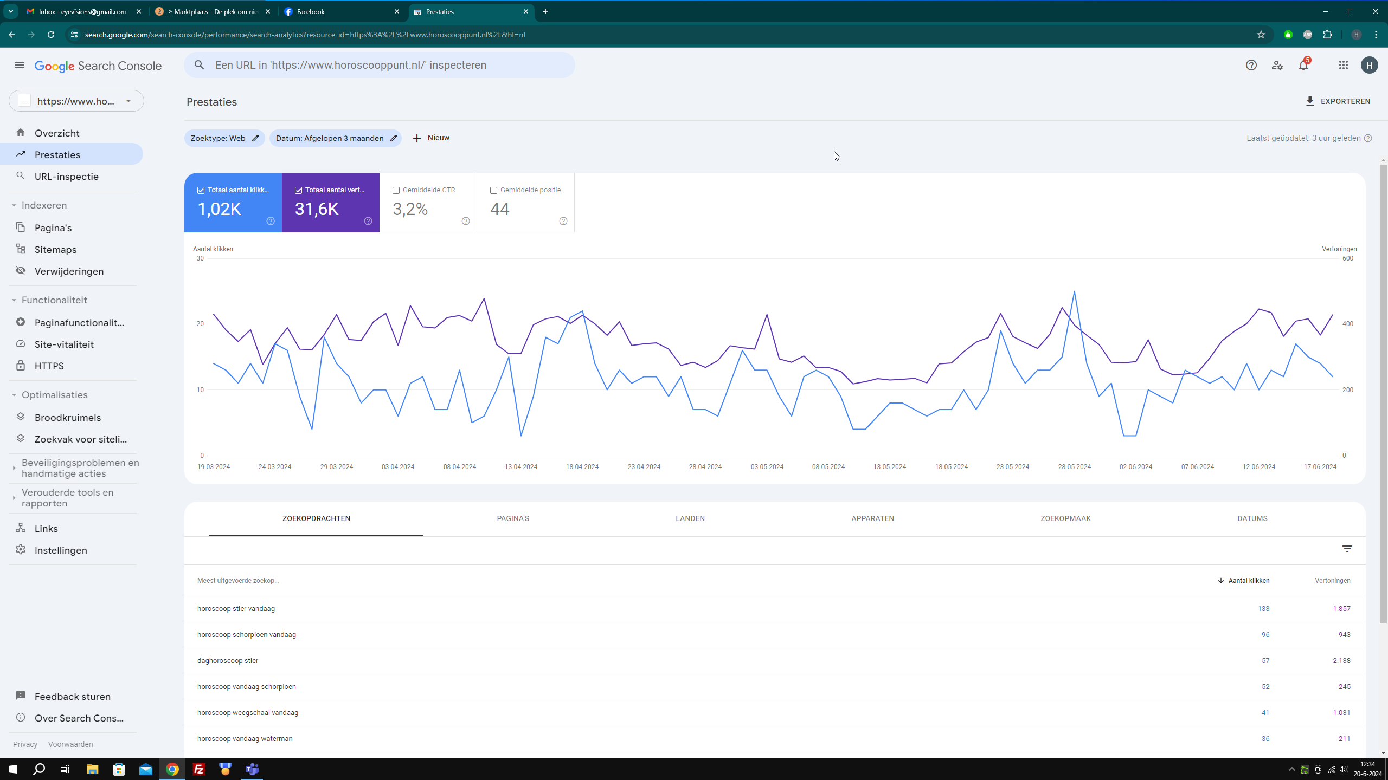Click the search magnifier in URL inspect bar
This screenshot has height=780, width=1388.
click(200, 65)
